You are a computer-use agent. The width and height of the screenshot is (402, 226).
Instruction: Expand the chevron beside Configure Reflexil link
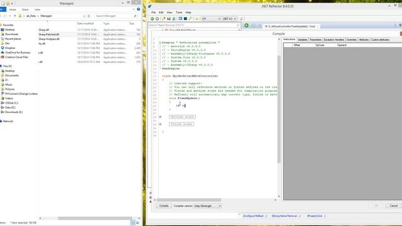[239, 214]
